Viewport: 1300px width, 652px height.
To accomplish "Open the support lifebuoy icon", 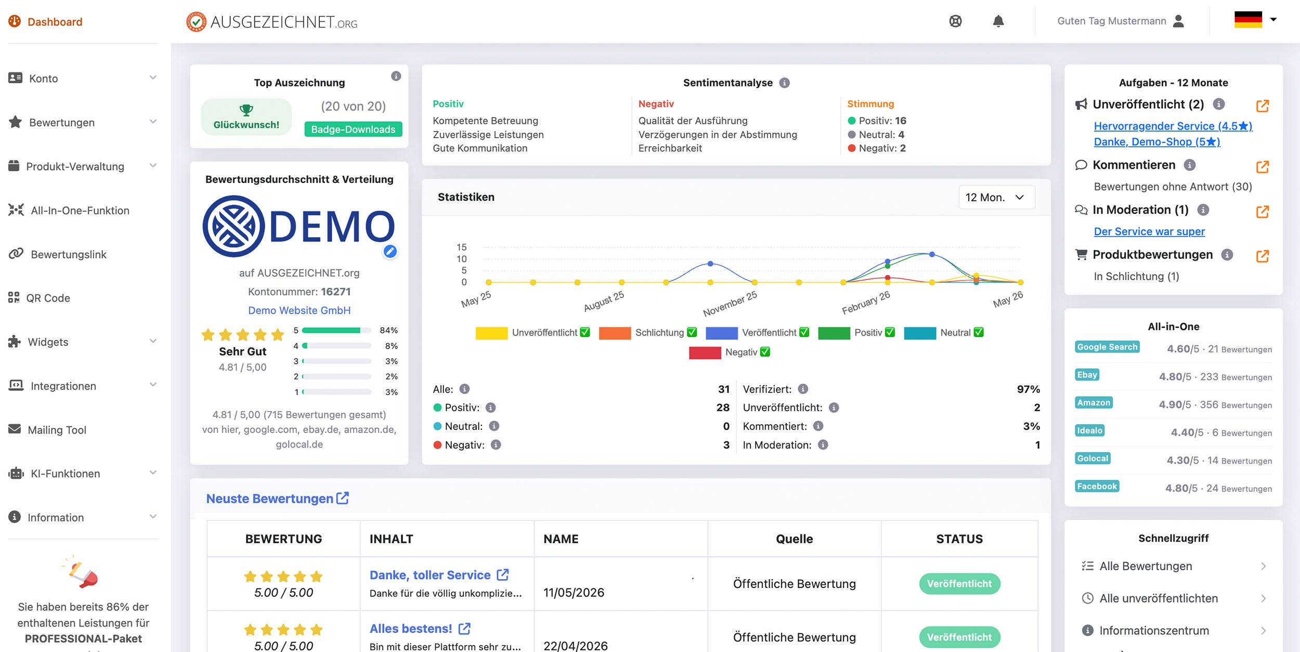I will pyautogui.click(x=955, y=21).
